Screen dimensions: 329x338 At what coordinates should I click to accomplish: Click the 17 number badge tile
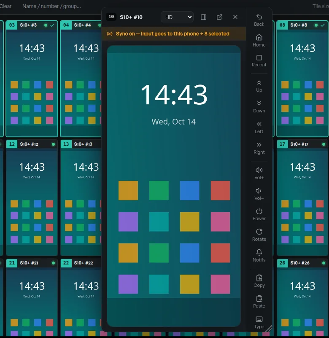tap(282, 144)
